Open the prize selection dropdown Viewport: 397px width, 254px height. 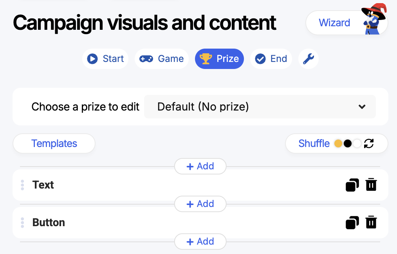coord(260,107)
